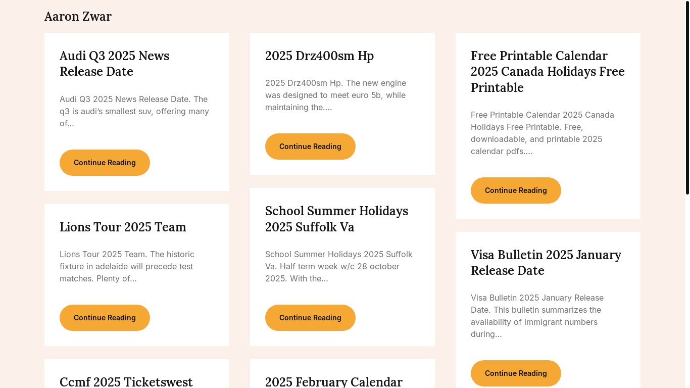The height and width of the screenshot is (388, 690).
Task: Click the Audi Q3 excerpt text
Action: [x=134, y=111]
